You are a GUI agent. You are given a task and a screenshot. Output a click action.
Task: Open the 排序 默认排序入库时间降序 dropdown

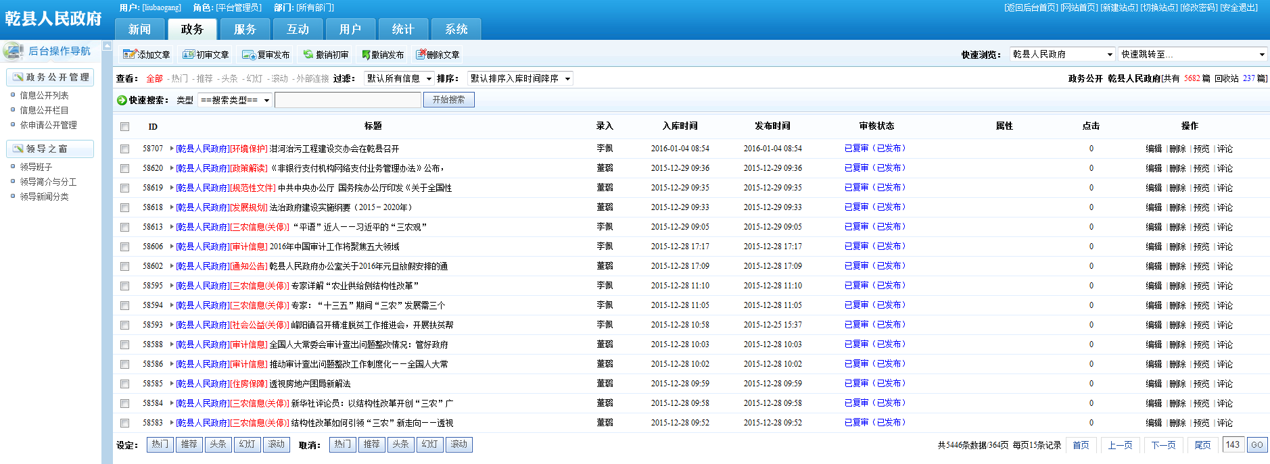point(520,78)
